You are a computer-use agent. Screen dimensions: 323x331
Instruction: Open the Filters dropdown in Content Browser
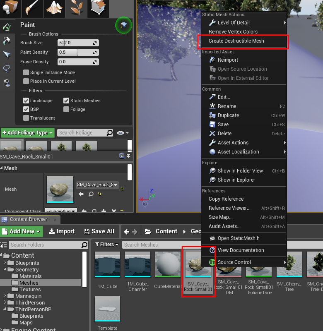click(x=107, y=245)
